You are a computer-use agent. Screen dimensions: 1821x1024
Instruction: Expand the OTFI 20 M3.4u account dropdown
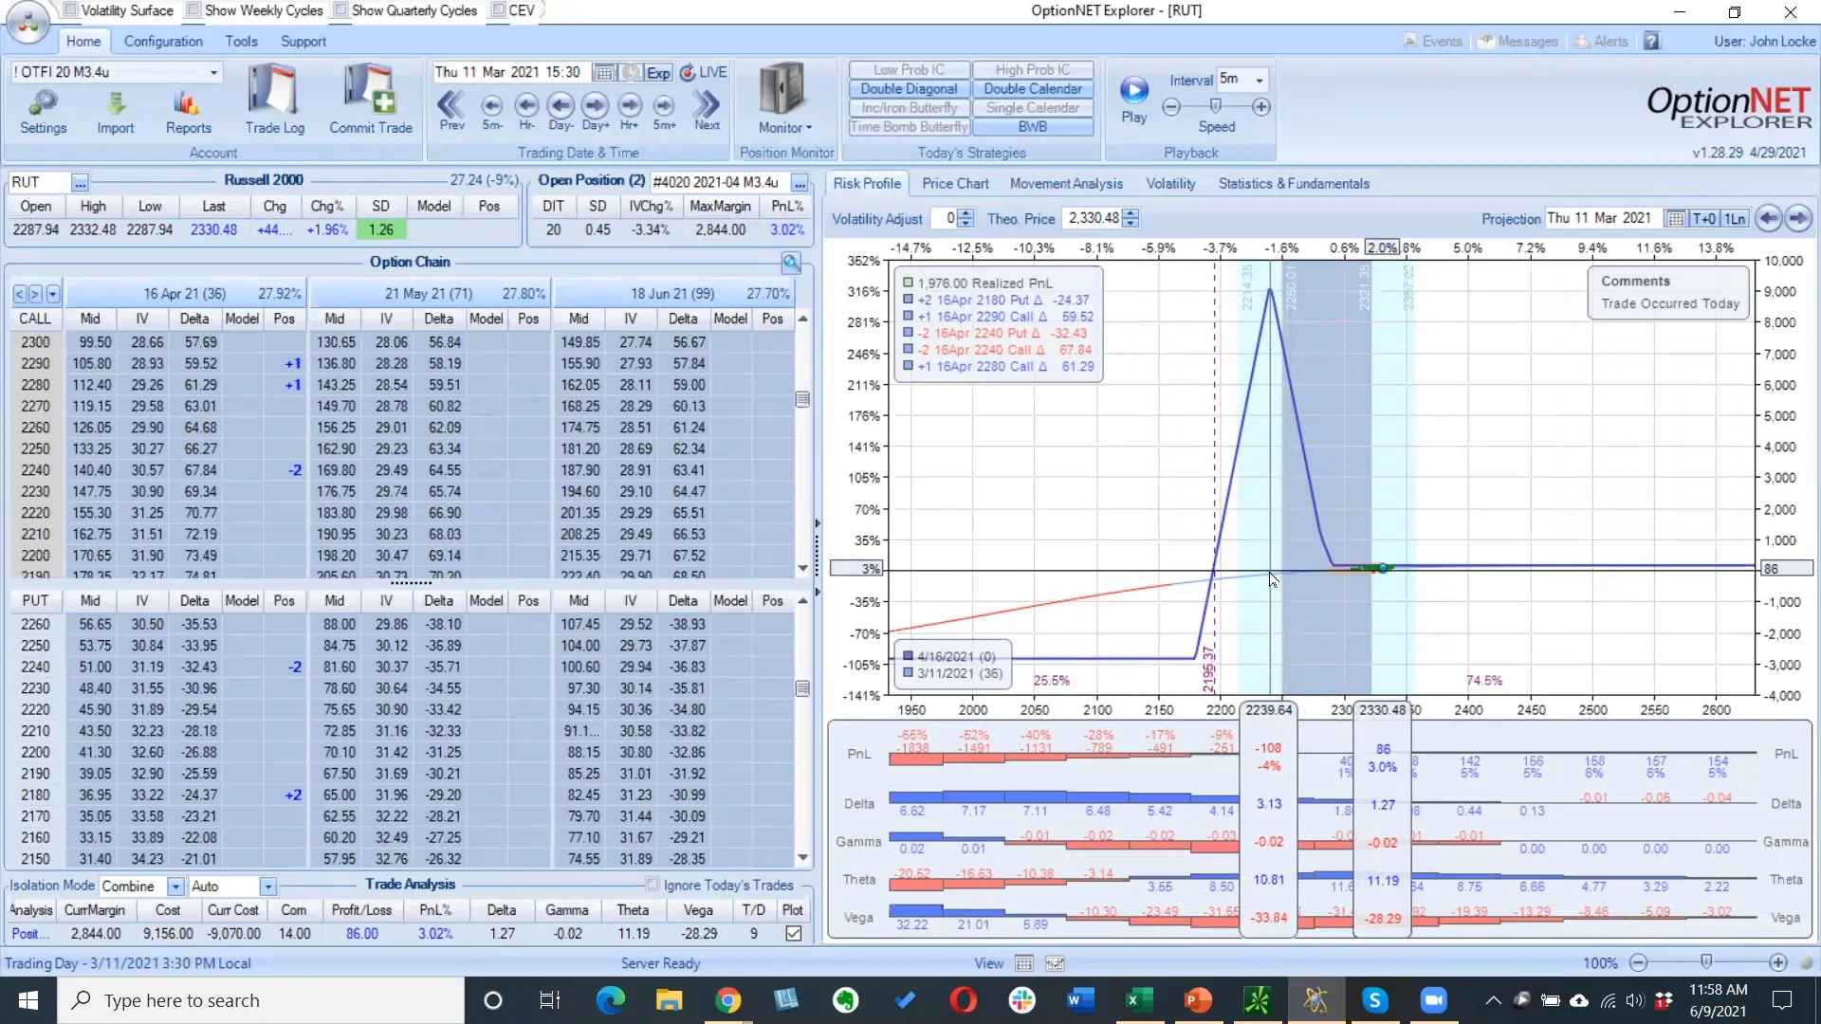click(x=213, y=72)
